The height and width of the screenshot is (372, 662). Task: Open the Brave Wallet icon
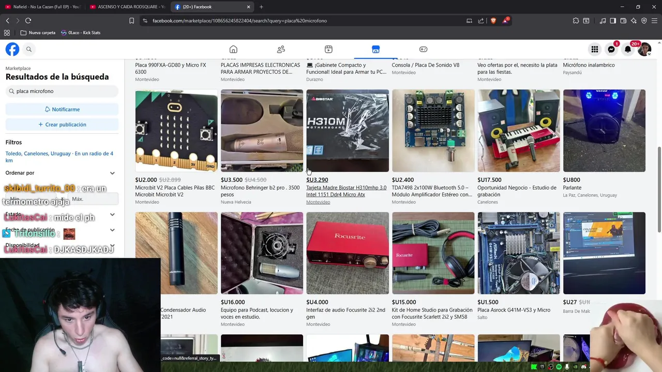(623, 21)
